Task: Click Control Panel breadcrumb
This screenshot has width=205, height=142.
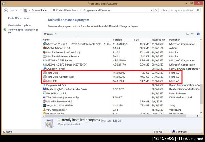Action: click(x=40, y=10)
